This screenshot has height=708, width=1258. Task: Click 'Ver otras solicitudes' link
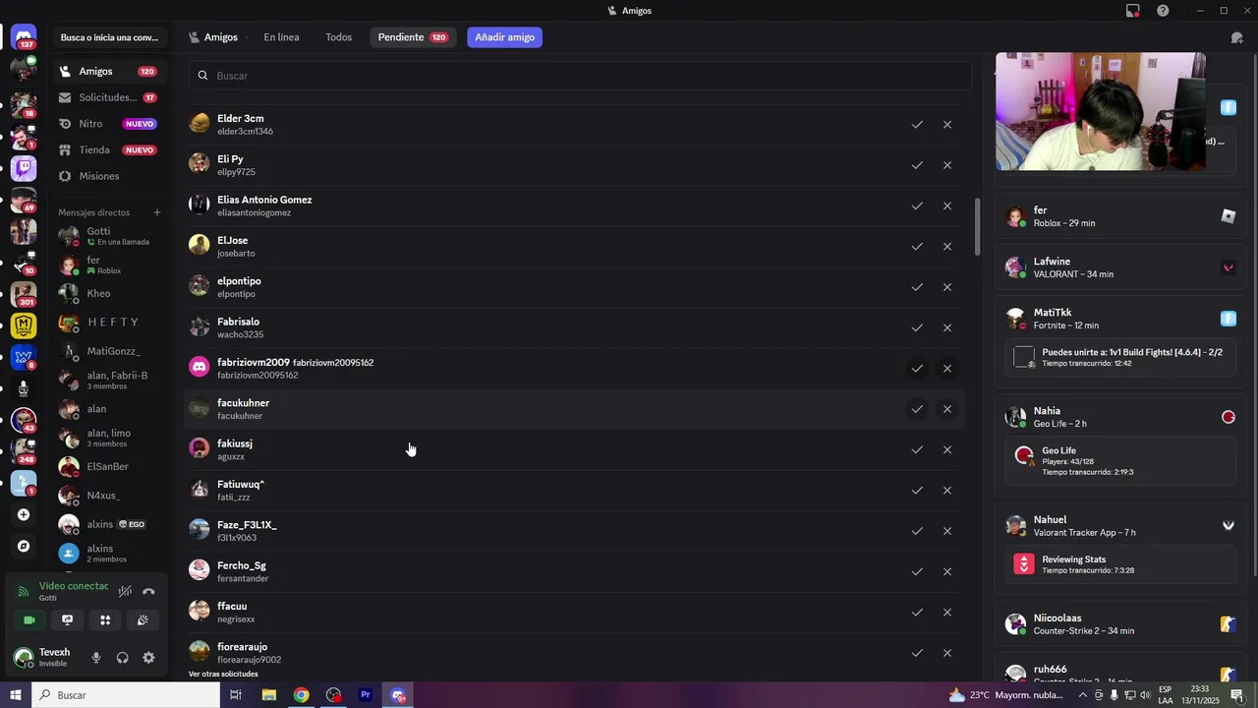[223, 675]
